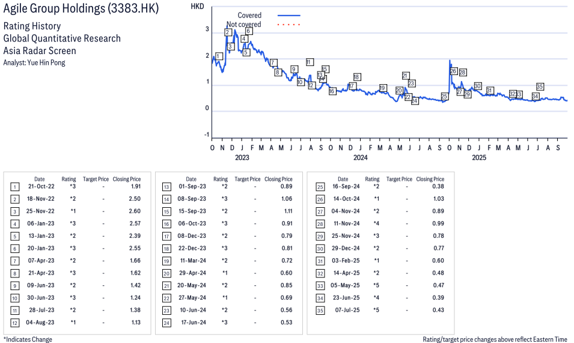Click the blue Covered legend line

[289, 15]
